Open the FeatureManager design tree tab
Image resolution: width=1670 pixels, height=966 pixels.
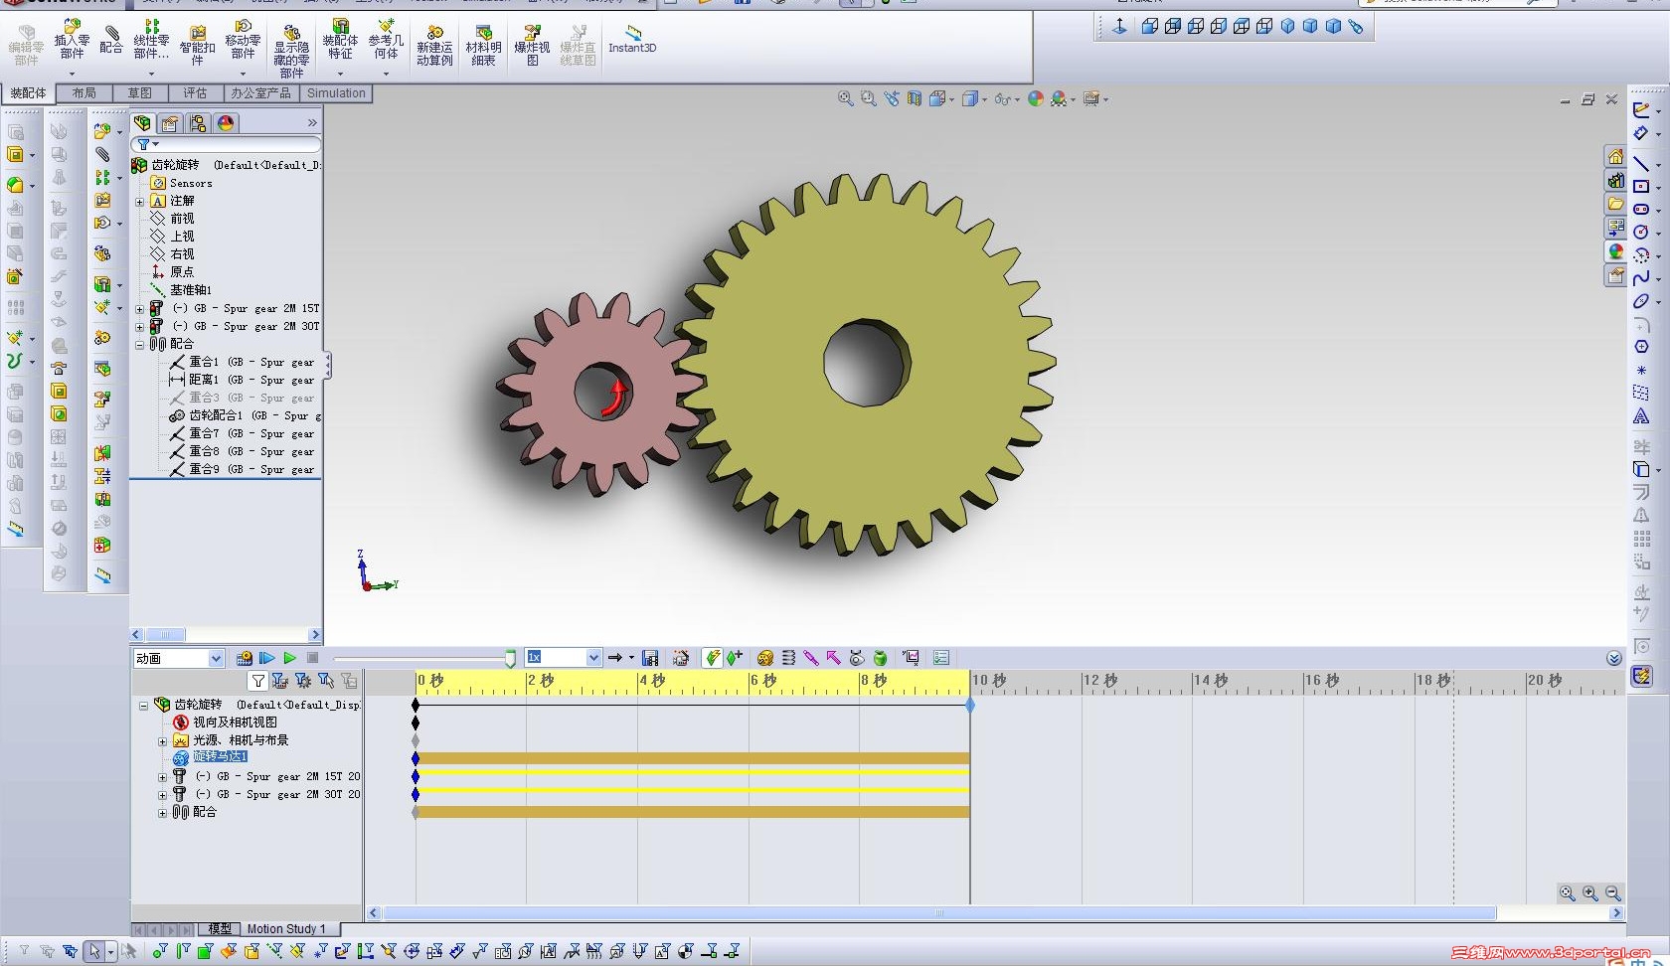[143, 123]
